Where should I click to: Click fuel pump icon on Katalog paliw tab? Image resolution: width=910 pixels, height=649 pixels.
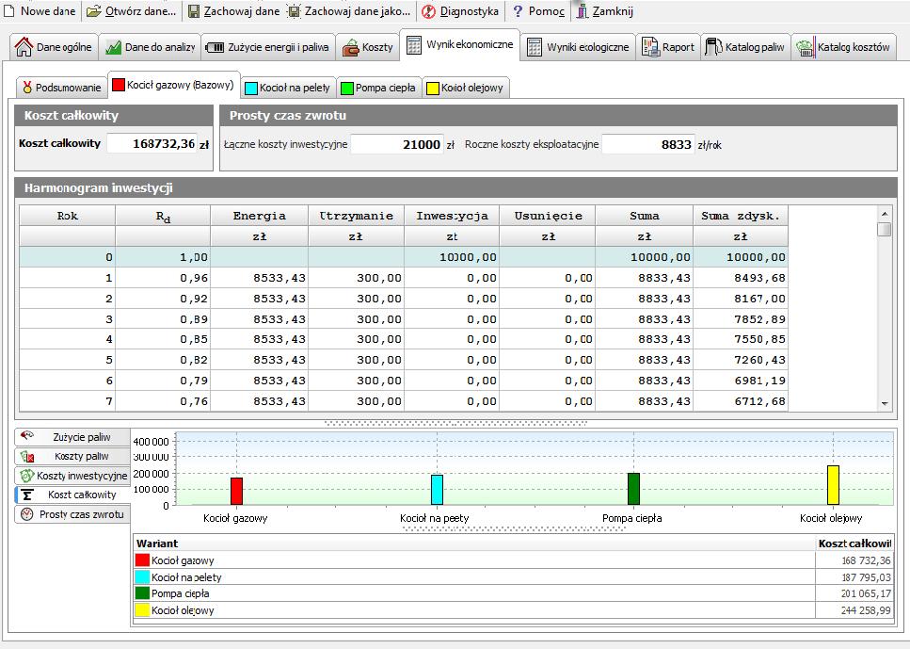(x=712, y=47)
